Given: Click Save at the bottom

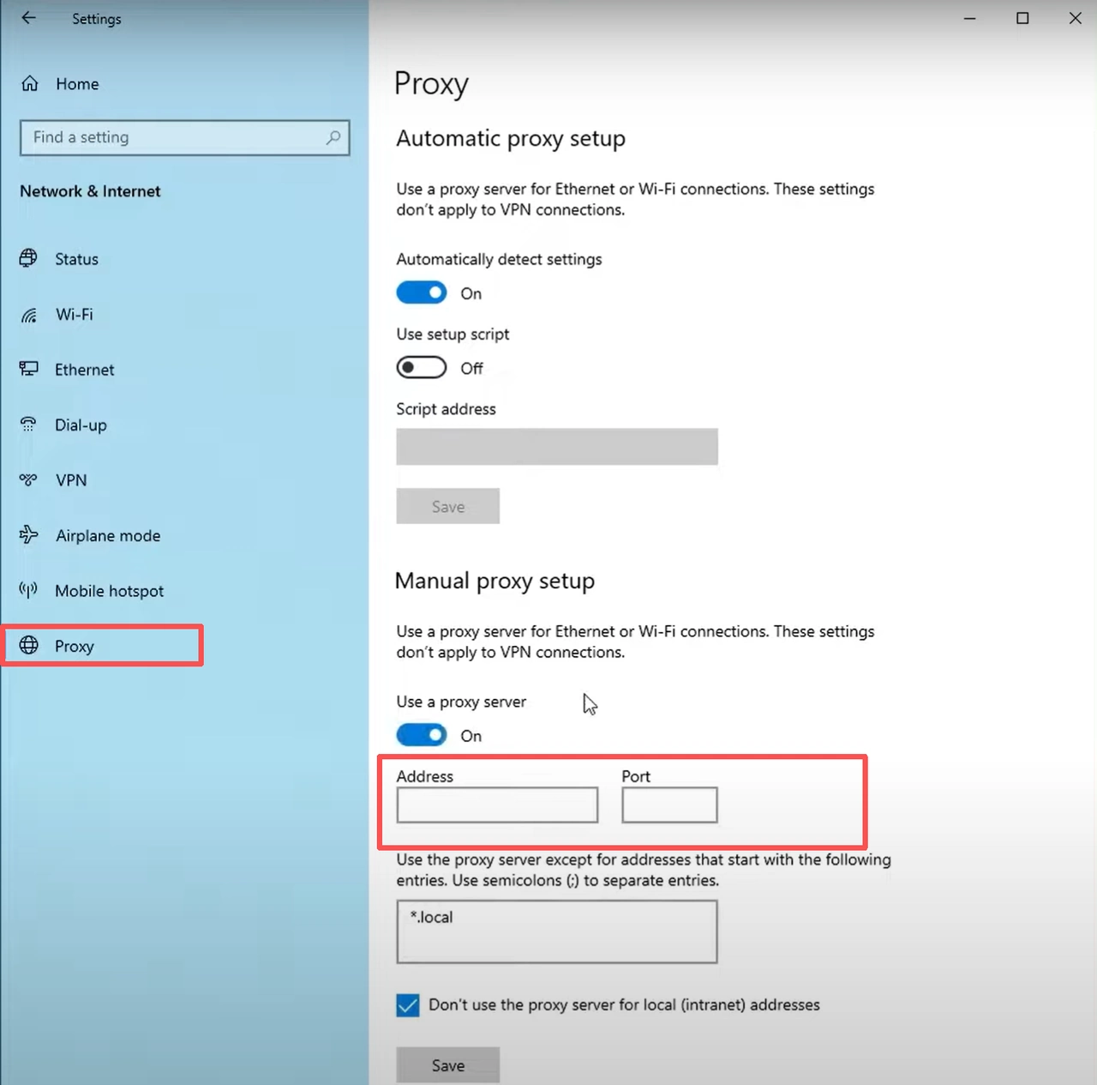Looking at the screenshot, I should click(447, 1065).
